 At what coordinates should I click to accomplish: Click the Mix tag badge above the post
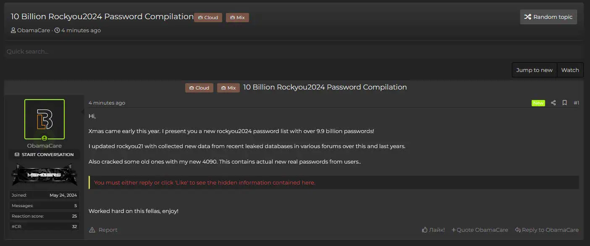click(x=228, y=87)
